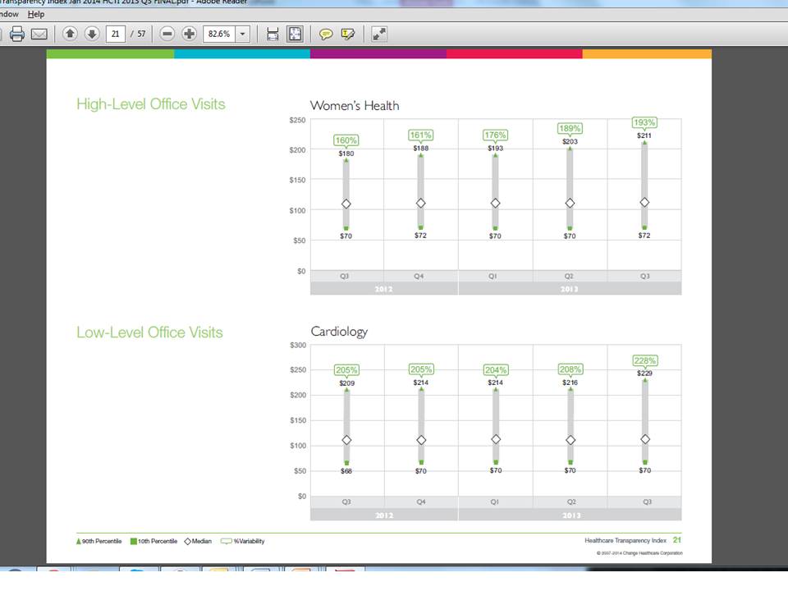The image size is (788, 591).
Task: Add a sticky note comment
Action: 326,34
